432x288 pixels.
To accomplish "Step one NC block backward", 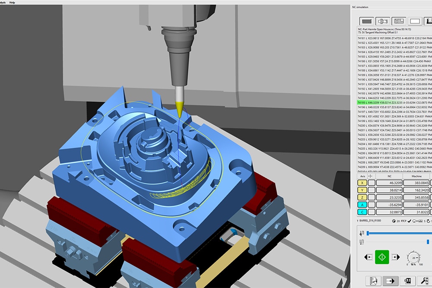I will tap(368, 257).
